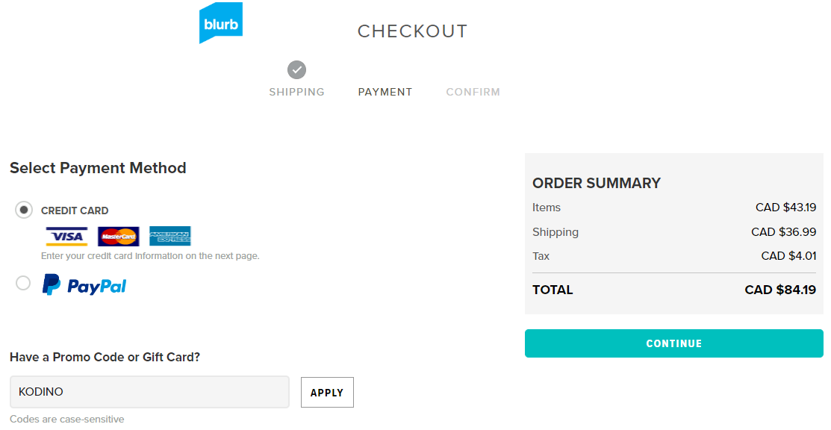
Task: Go back to the Shipping step
Action: click(x=297, y=93)
